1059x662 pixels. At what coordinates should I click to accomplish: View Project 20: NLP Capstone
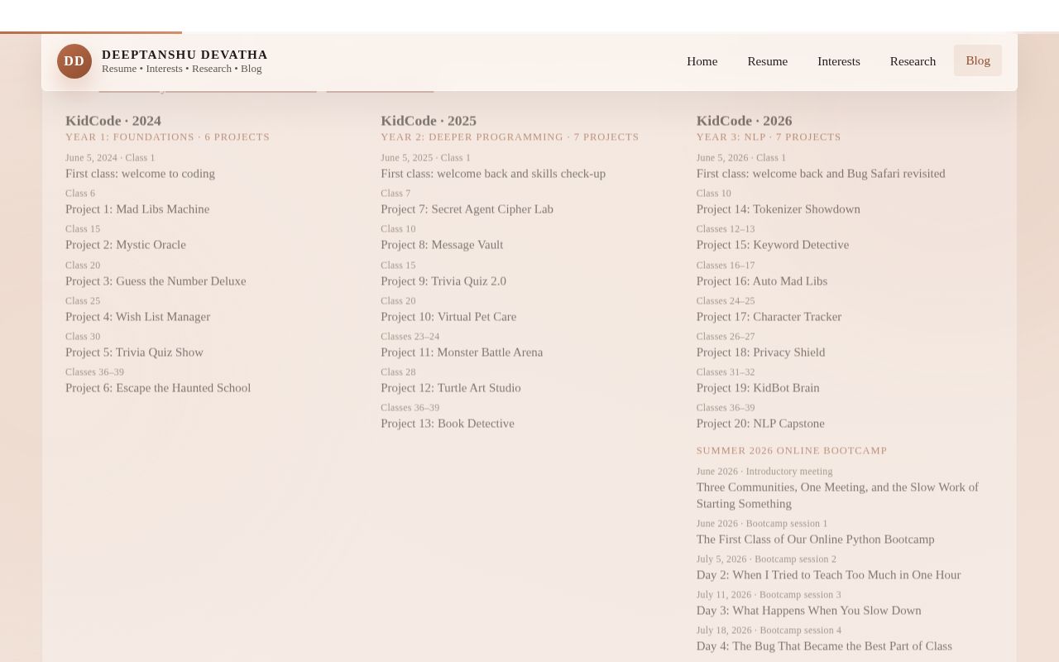760,424
